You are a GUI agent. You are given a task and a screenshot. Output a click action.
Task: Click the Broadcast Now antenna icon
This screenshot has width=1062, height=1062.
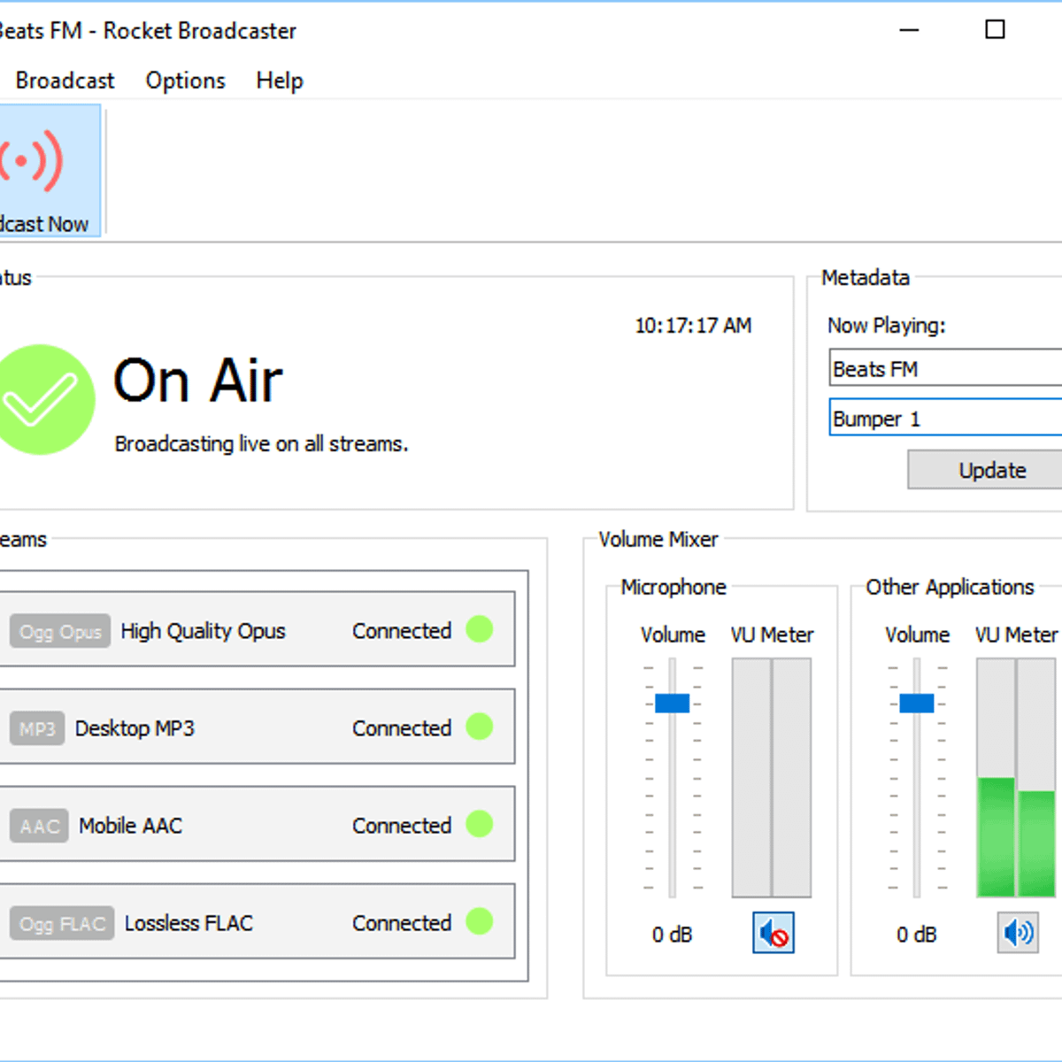(32, 161)
